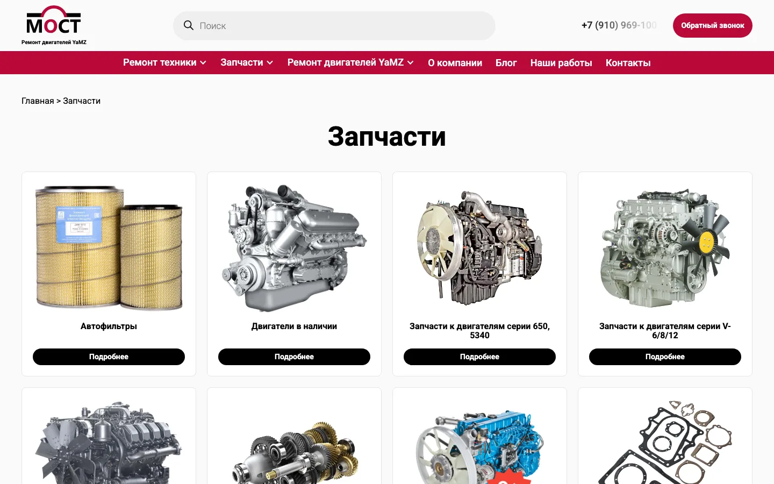
Task: Open the Ремонт техники menu item
Action: point(160,62)
